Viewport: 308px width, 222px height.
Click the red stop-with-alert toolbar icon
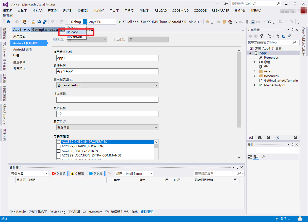(230, 22)
